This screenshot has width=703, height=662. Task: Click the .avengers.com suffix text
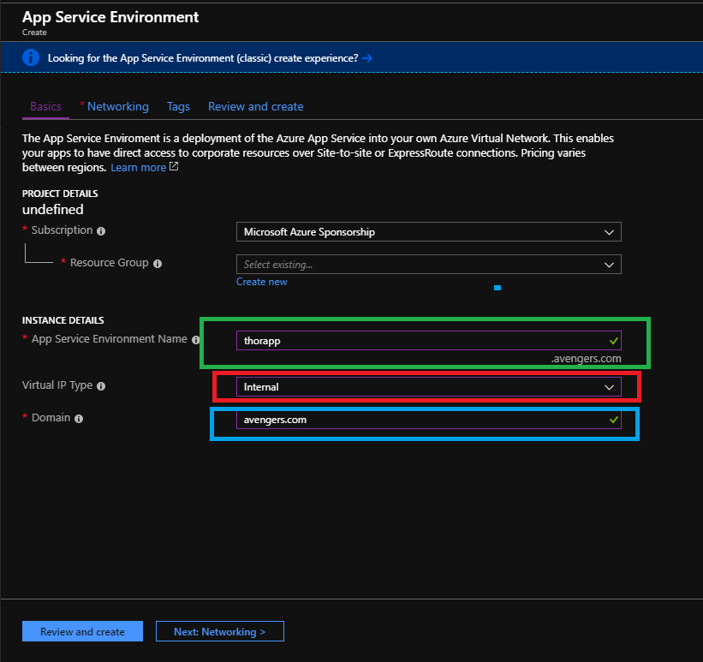coord(586,359)
